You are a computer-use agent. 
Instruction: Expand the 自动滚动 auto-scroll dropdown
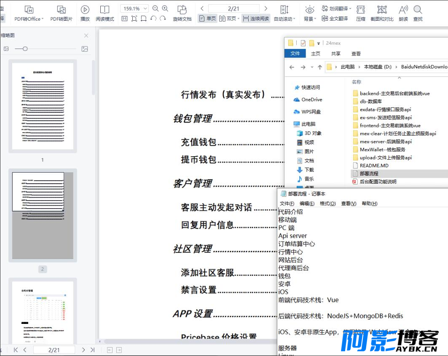[284, 19]
